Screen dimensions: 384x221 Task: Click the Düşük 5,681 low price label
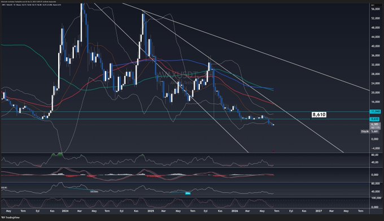[370, 132]
